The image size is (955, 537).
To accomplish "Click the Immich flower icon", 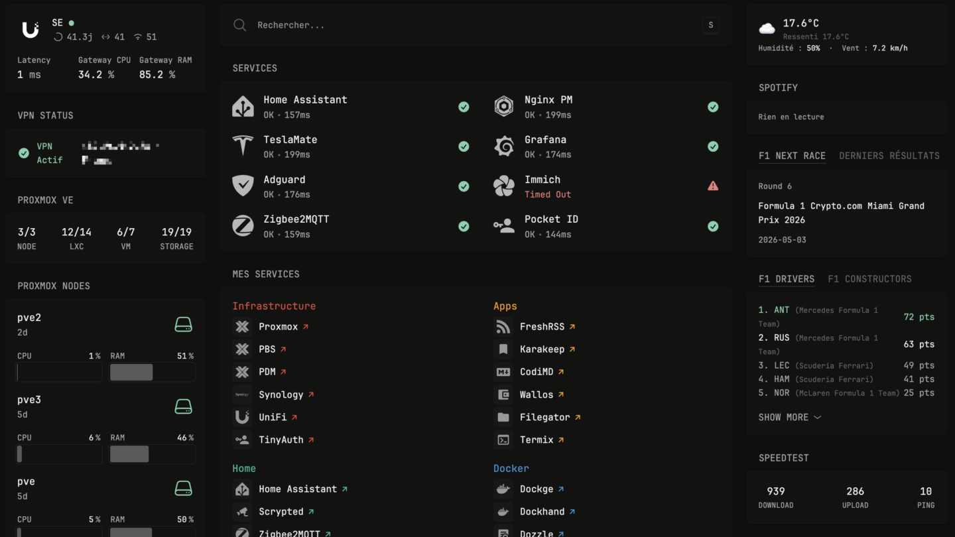I will pos(503,186).
